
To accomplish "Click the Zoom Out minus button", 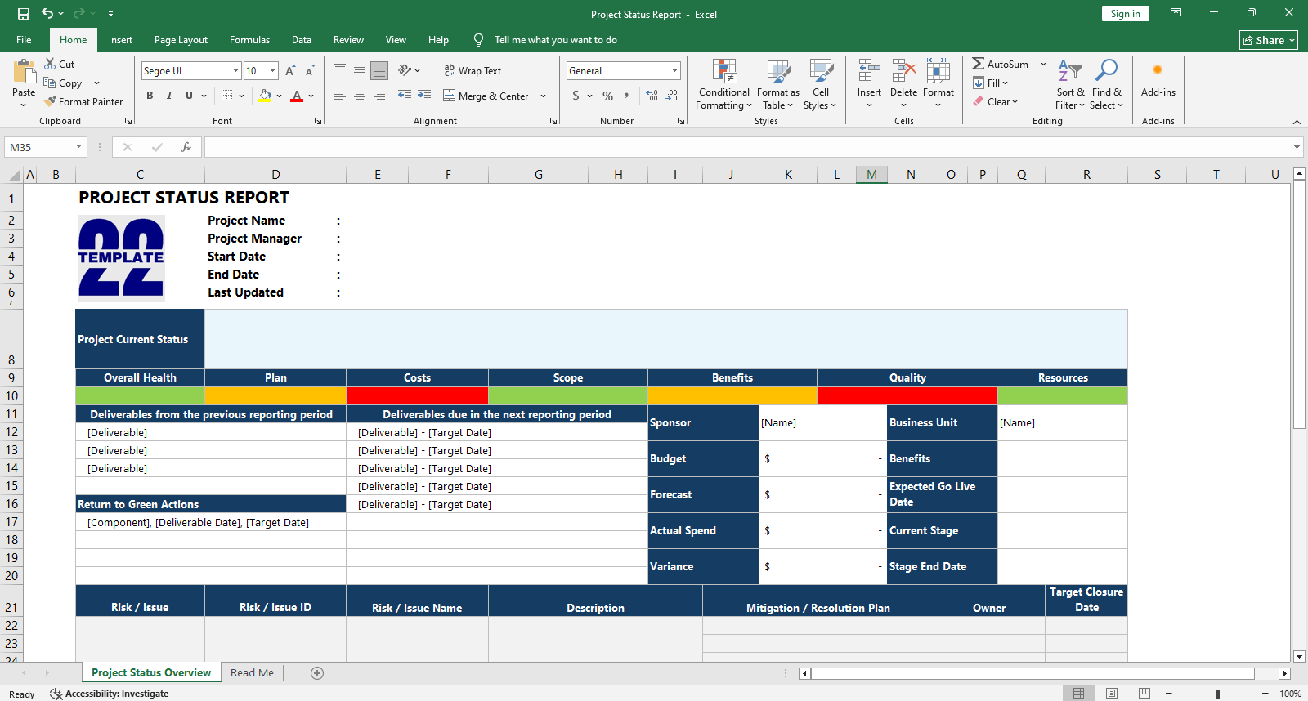I will click(1169, 694).
